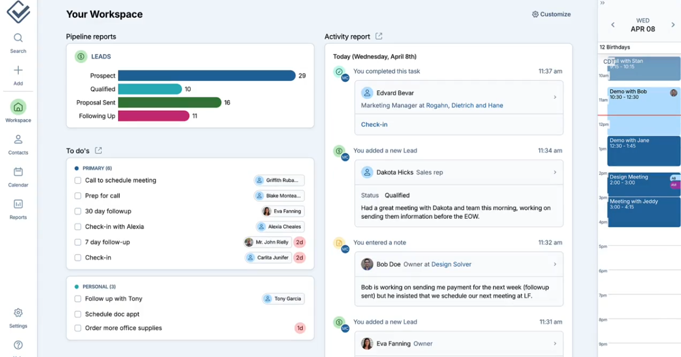
Task: Open Activity report in new view icon
Action: click(x=379, y=36)
